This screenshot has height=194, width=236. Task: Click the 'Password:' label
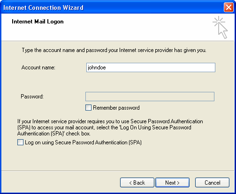click(x=32, y=97)
